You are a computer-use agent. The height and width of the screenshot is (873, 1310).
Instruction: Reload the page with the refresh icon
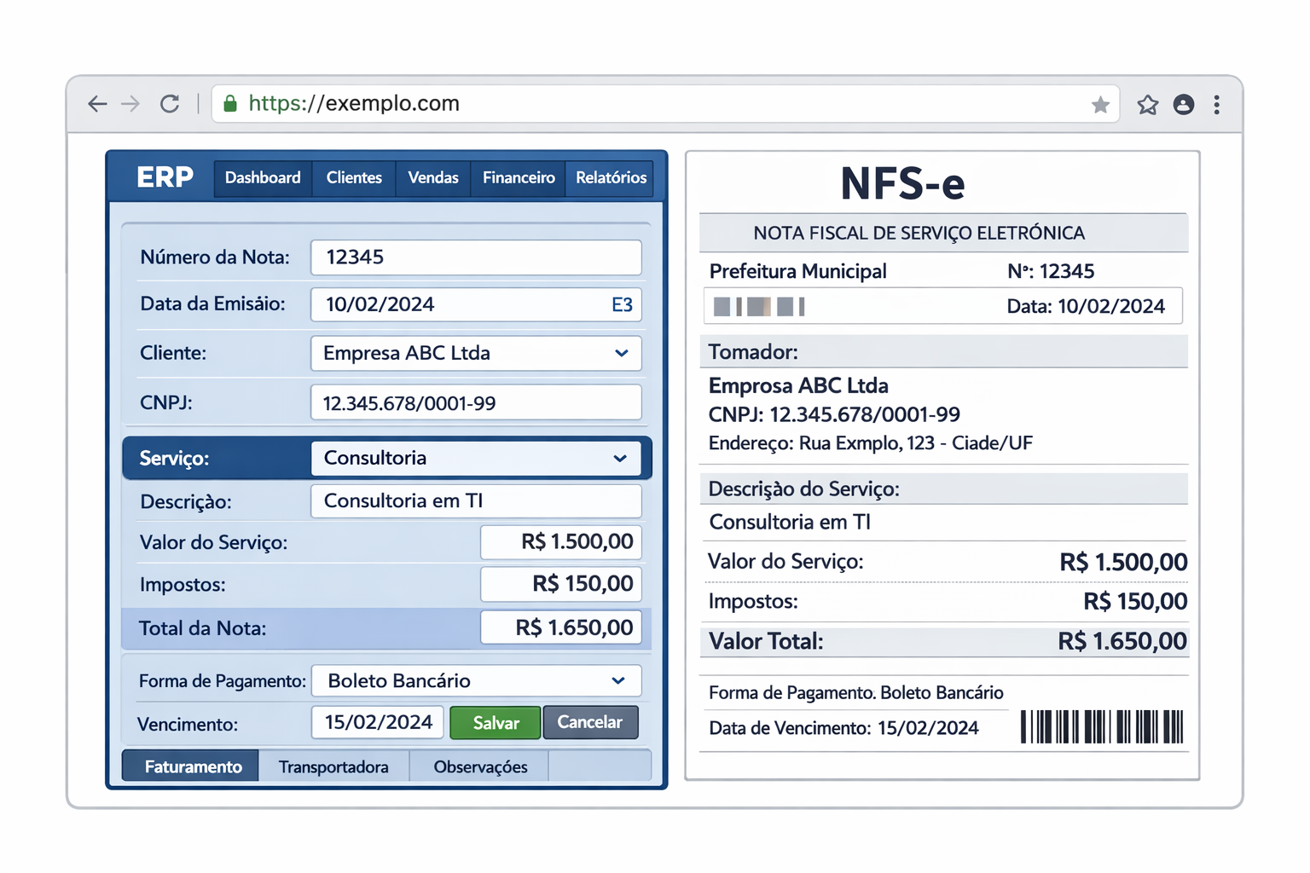coord(170,104)
